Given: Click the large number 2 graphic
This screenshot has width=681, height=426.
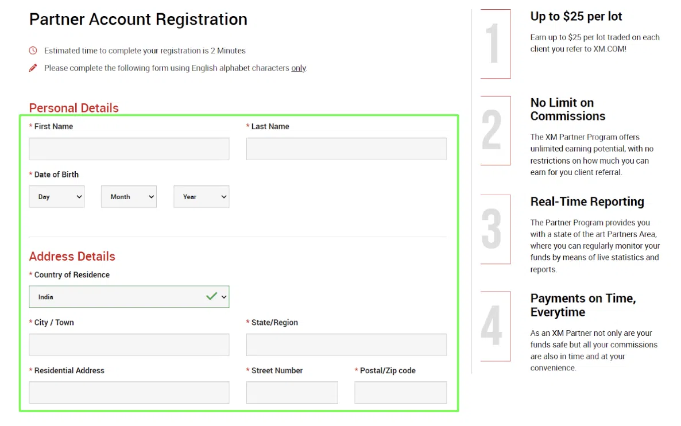Looking at the screenshot, I should (x=492, y=130).
